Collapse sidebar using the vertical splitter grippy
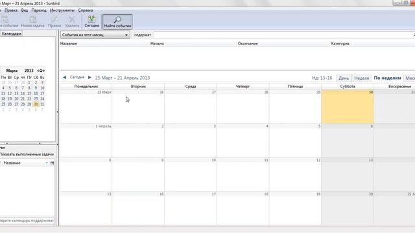Screen dimensions: 415x233 point(57,112)
